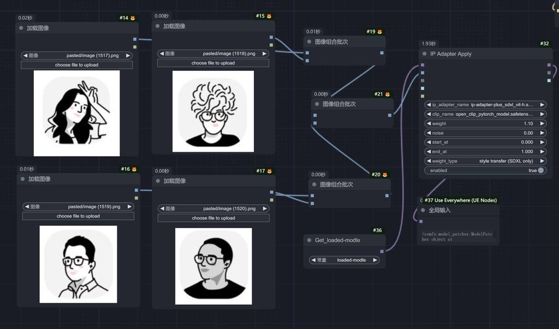Click the fox badge beside node #21
The width and height of the screenshot is (559, 329).
(388, 94)
